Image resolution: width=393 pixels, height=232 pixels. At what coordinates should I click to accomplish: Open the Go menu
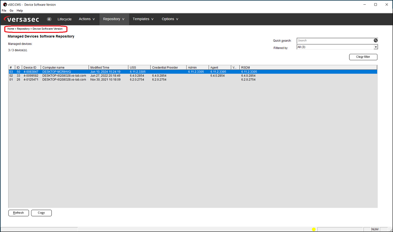[x=11, y=11]
